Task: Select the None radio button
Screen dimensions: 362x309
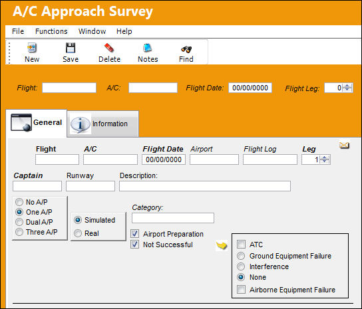Action: click(241, 277)
